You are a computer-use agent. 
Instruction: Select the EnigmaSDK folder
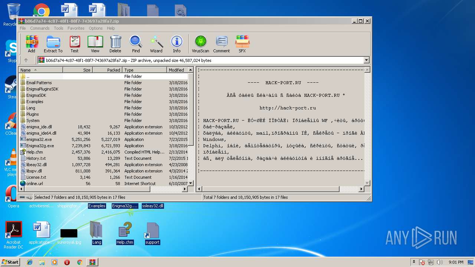[104, 95]
